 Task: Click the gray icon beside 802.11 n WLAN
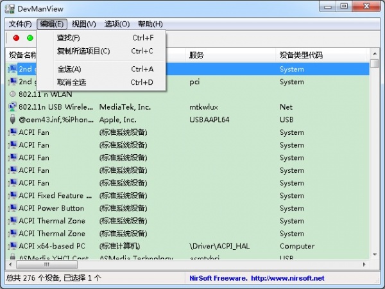point(12,94)
